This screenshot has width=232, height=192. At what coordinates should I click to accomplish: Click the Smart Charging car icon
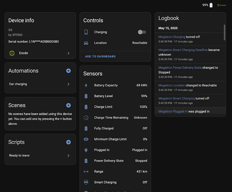point(86,182)
